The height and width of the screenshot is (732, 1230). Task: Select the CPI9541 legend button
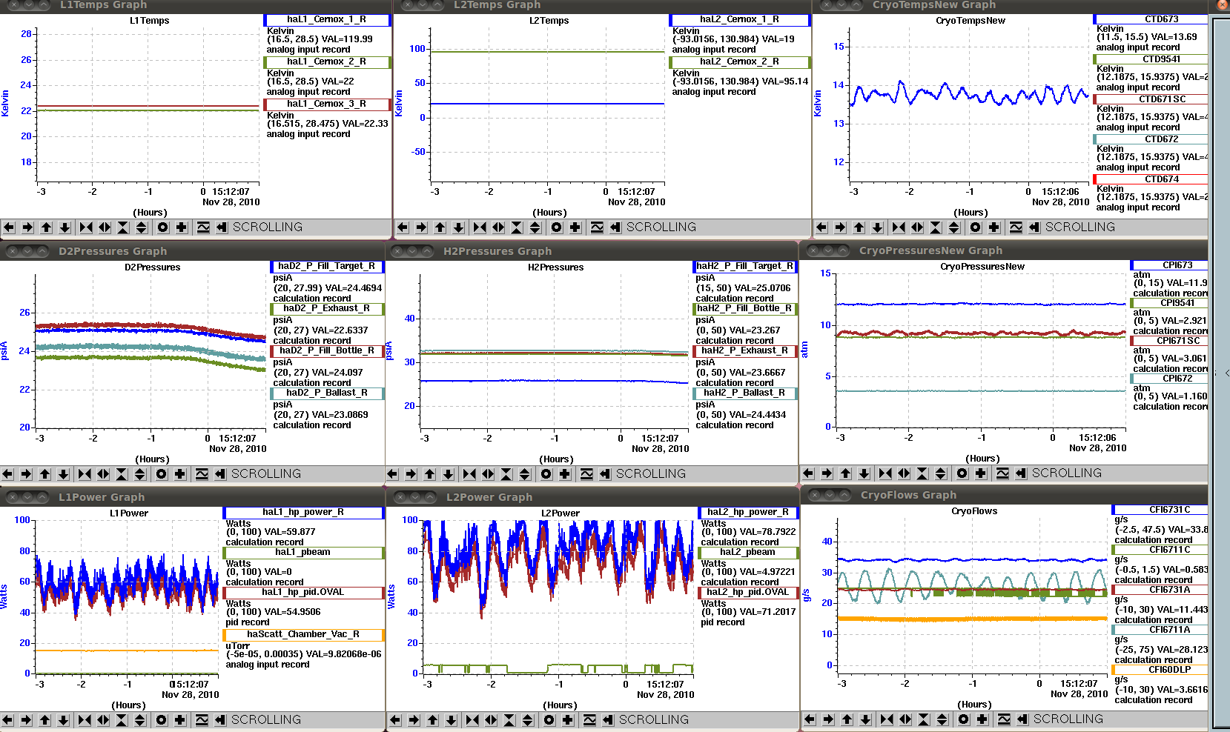(x=1169, y=303)
